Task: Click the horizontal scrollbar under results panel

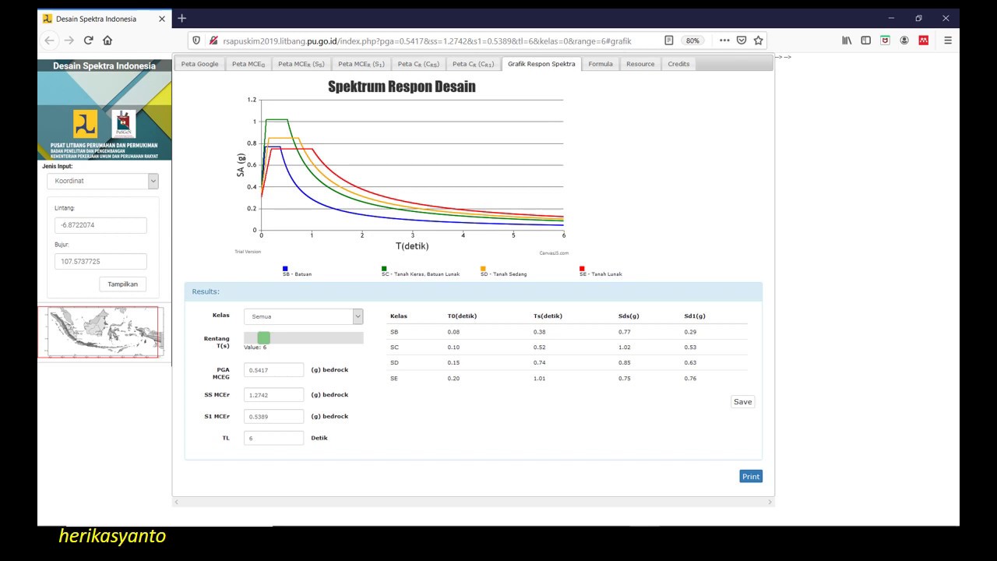Action: click(x=474, y=502)
